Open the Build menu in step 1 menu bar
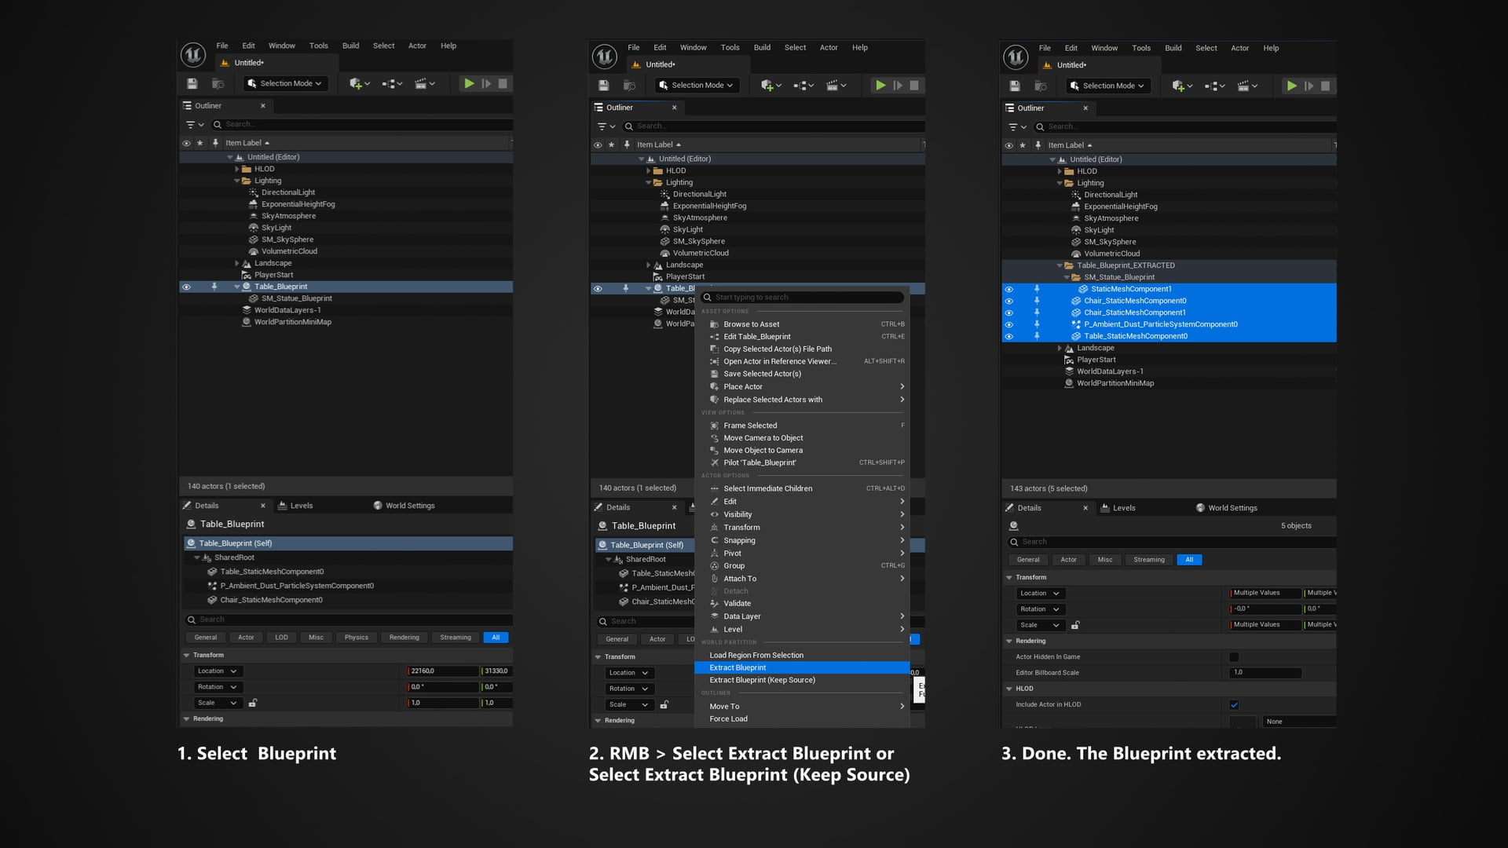Screen dimensions: 1508x848 [350, 46]
